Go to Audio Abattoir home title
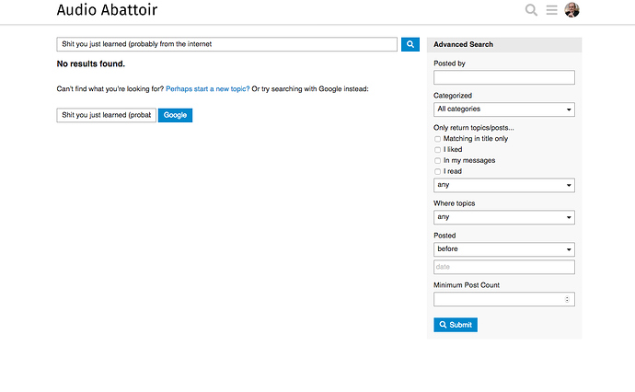The image size is (635, 392). pos(119,10)
